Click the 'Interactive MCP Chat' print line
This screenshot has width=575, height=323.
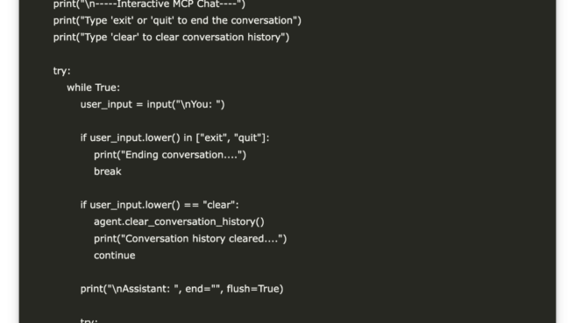coord(149,4)
